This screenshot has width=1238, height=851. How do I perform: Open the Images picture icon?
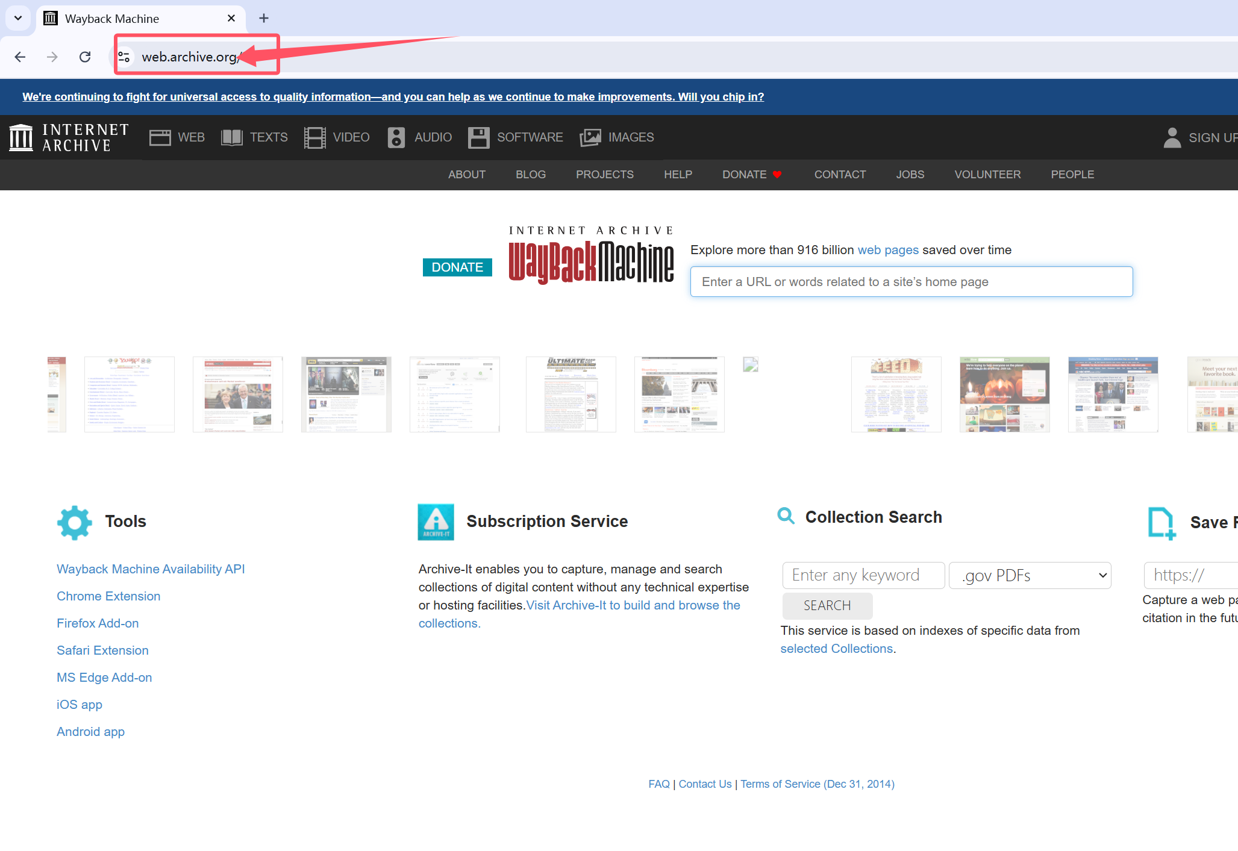[590, 137]
